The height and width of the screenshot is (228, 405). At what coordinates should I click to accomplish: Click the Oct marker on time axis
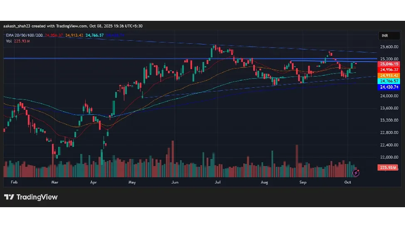pyautogui.click(x=348, y=182)
